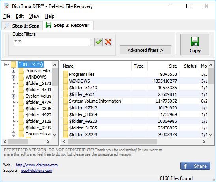Collapse the f: (NTFSSYS) root node
The height and width of the screenshot is (182, 216).
6,64
